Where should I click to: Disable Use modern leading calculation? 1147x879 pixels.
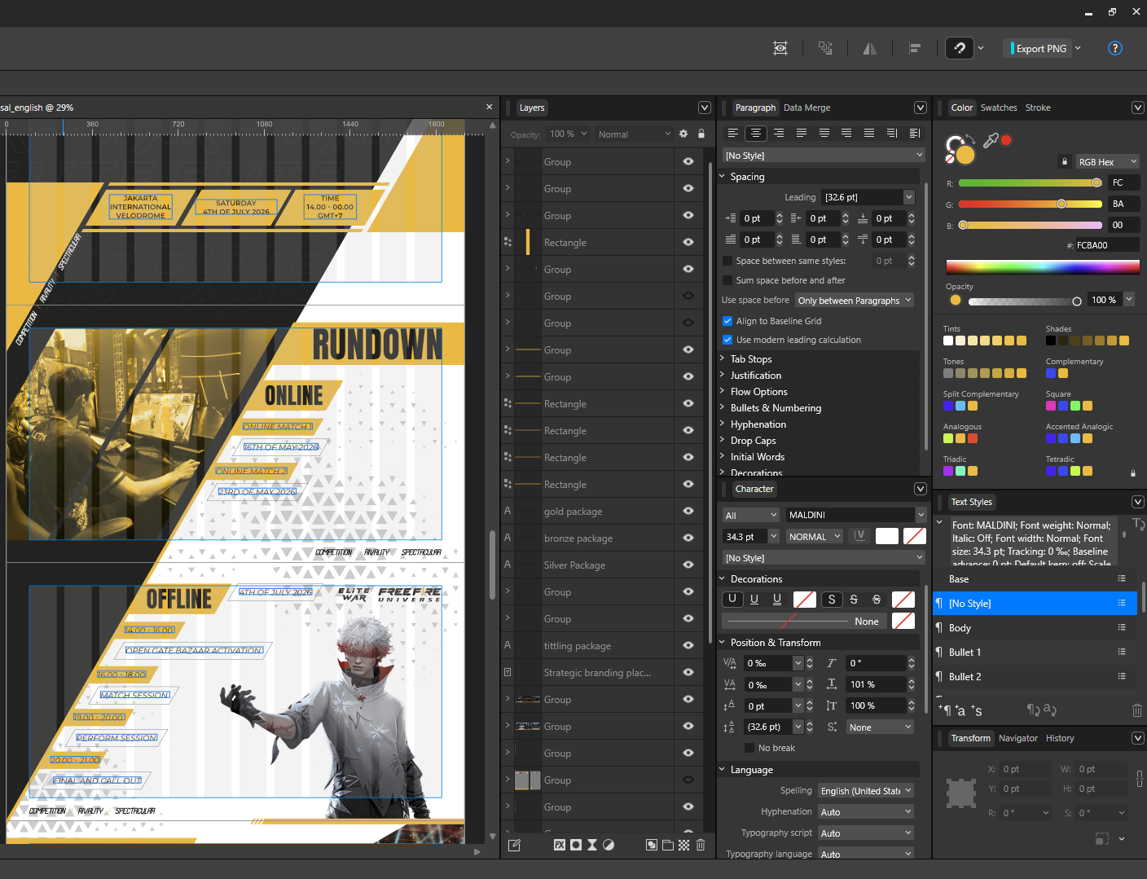pyautogui.click(x=727, y=340)
